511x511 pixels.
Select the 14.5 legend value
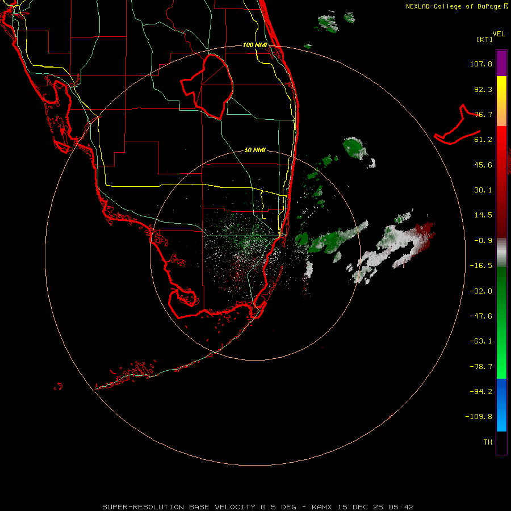(483, 215)
